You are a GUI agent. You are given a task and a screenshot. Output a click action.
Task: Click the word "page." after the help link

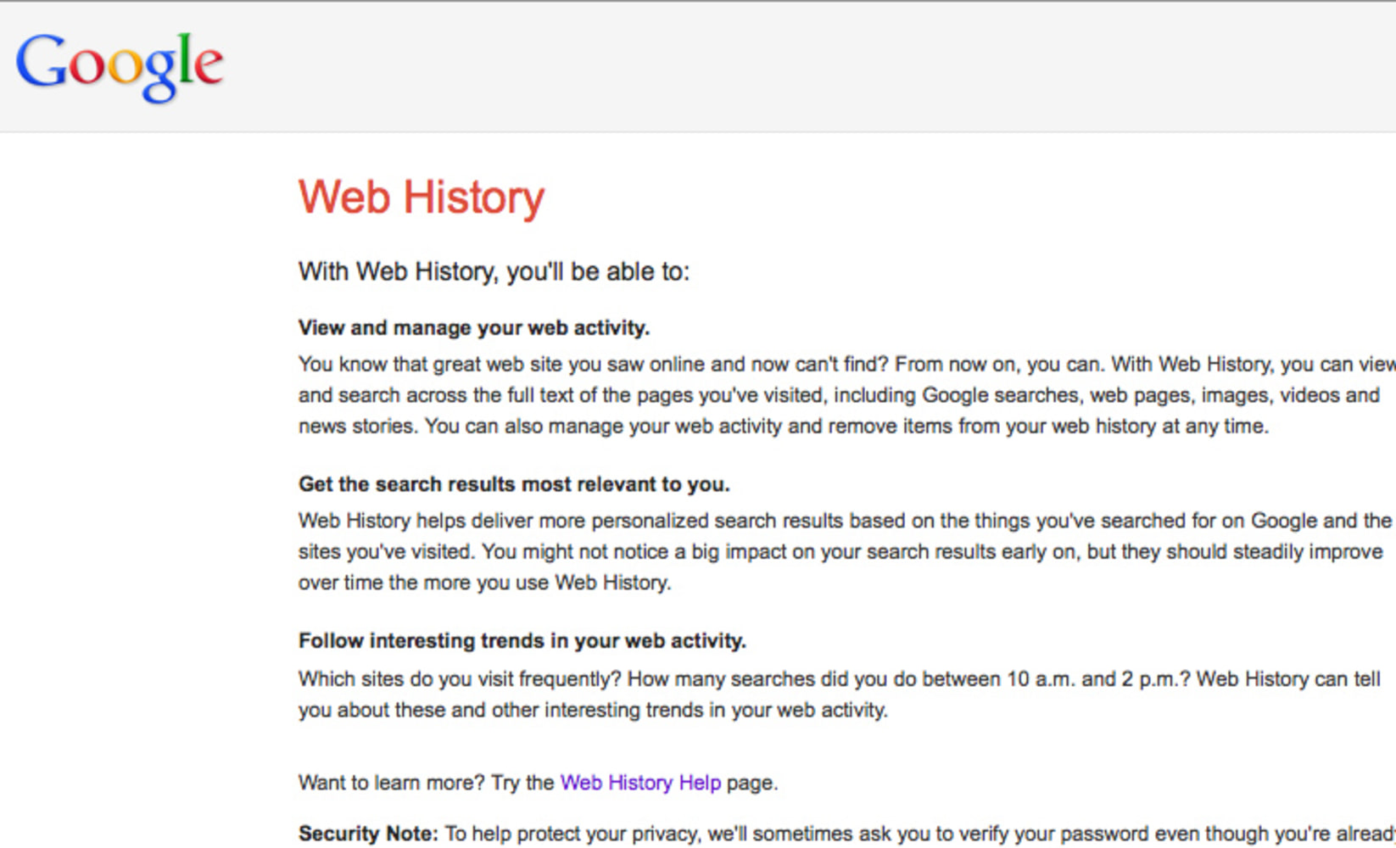pyautogui.click(x=751, y=782)
